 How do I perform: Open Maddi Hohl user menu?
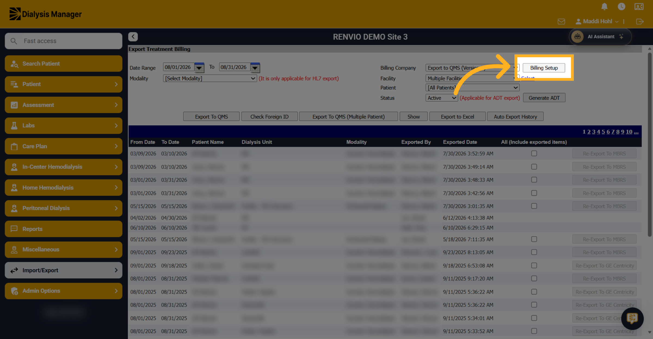tap(597, 21)
